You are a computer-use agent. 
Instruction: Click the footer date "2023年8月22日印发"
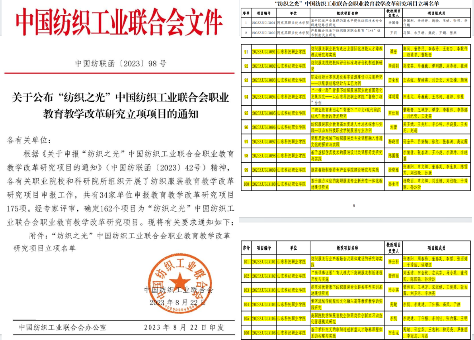coord(184,327)
